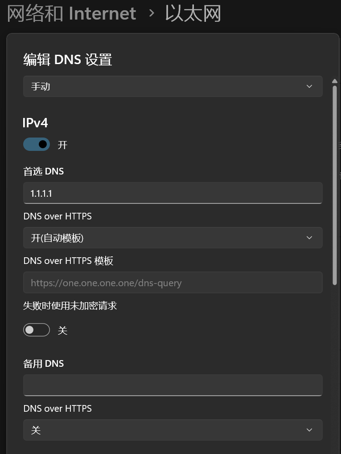
Task: Click the breadcrumb chevron separator arrow
Action: coord(152,13)
